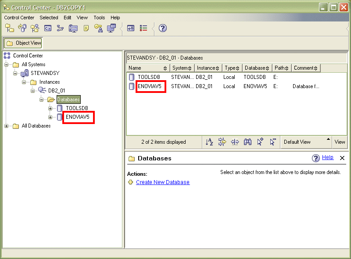Viewport: 351px width, 259px height.
Task: Collapse the Instances tree node
Action: [24, 82]
